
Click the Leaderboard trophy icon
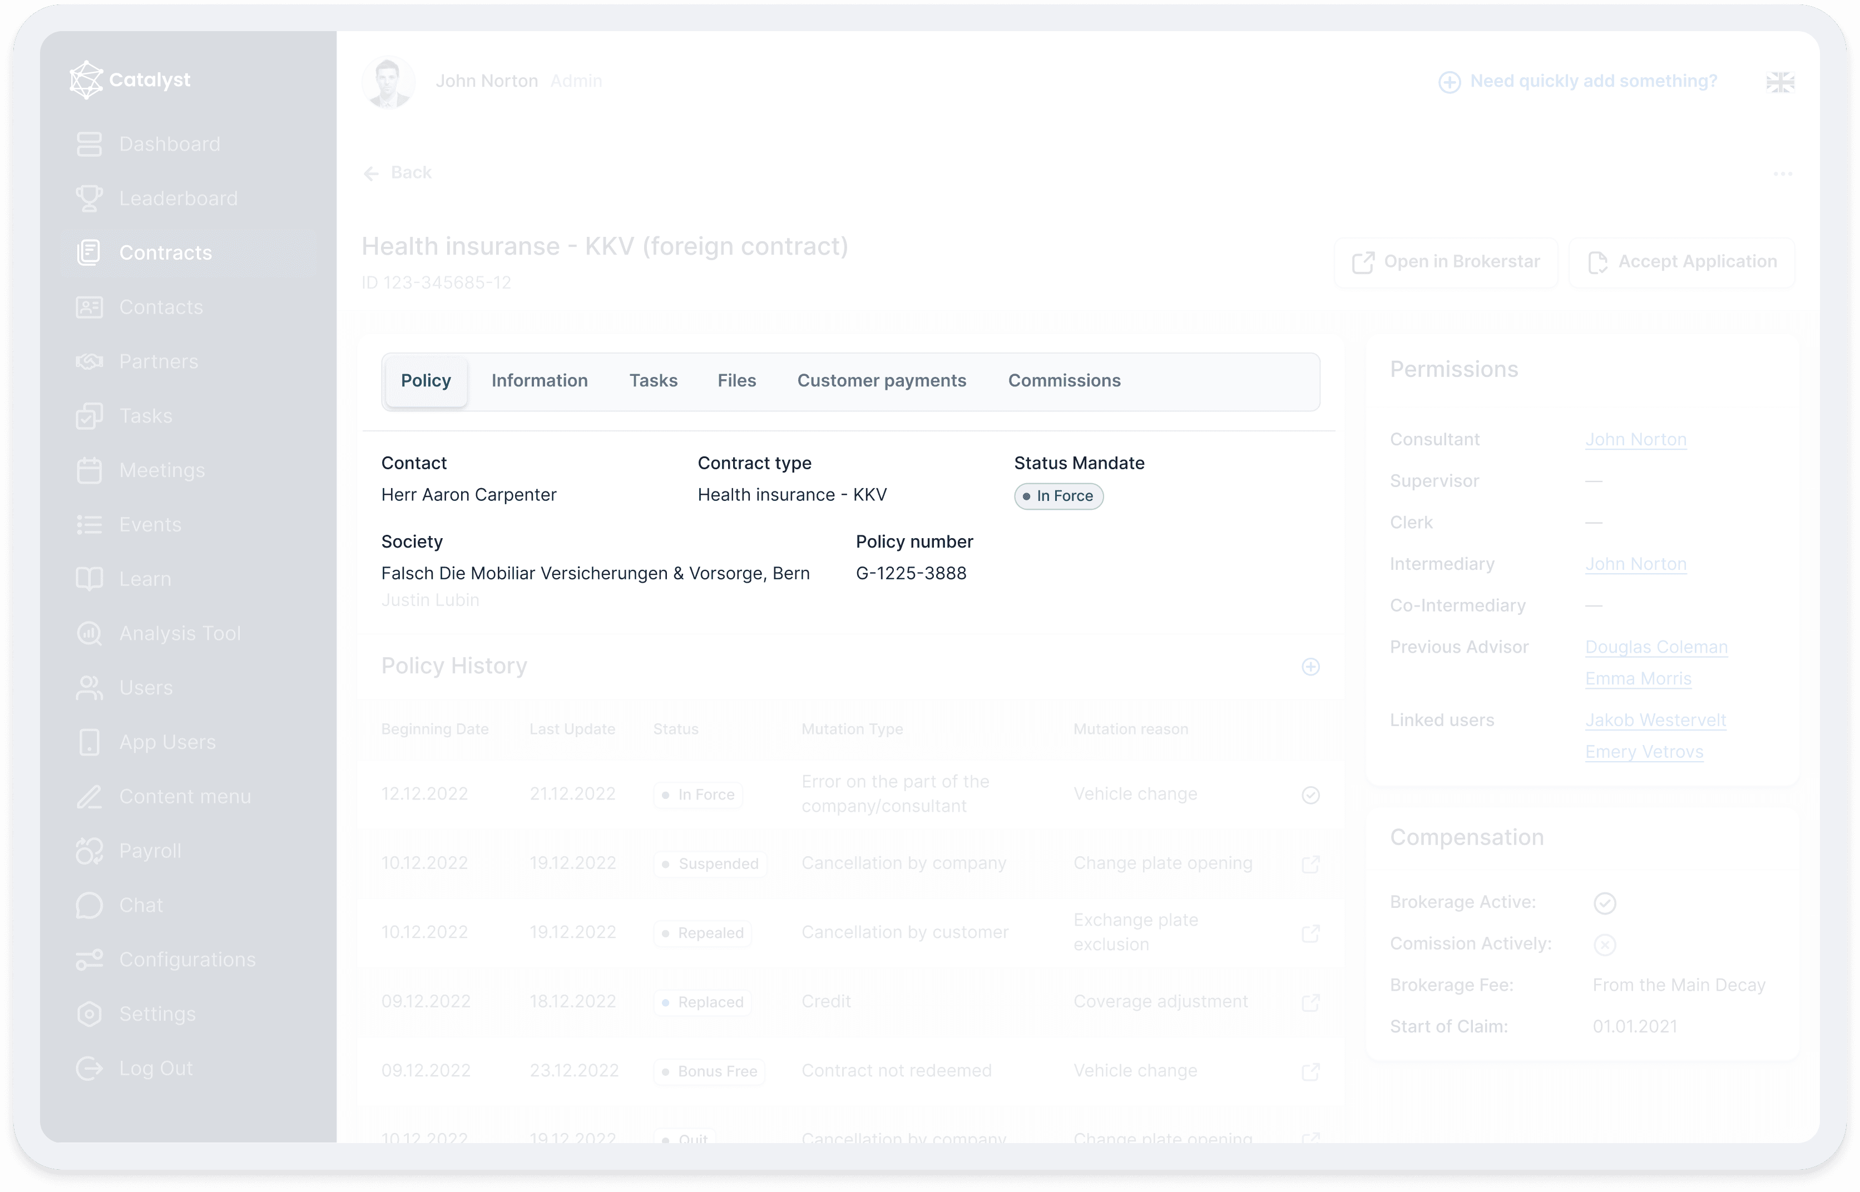click(89, 198)
